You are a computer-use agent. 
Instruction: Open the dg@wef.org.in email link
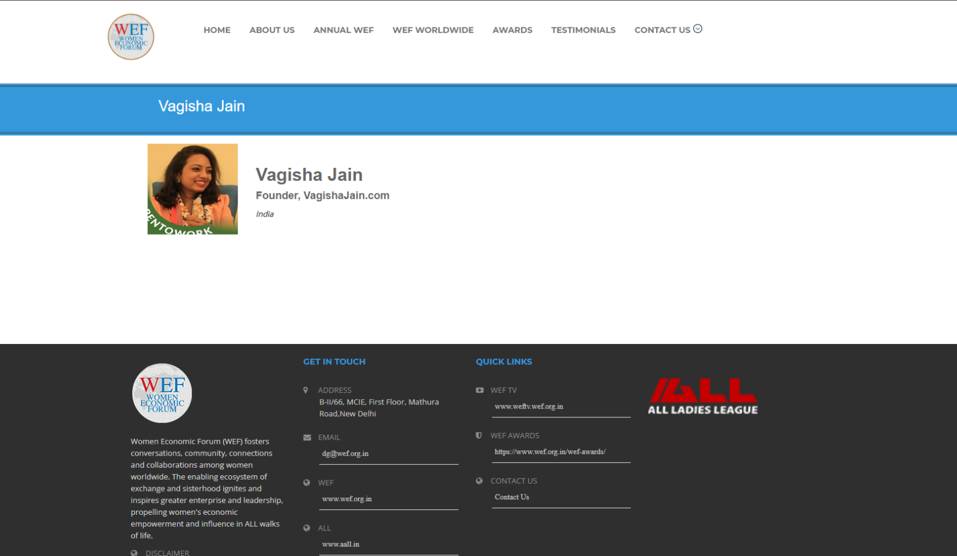click(345, 453)
